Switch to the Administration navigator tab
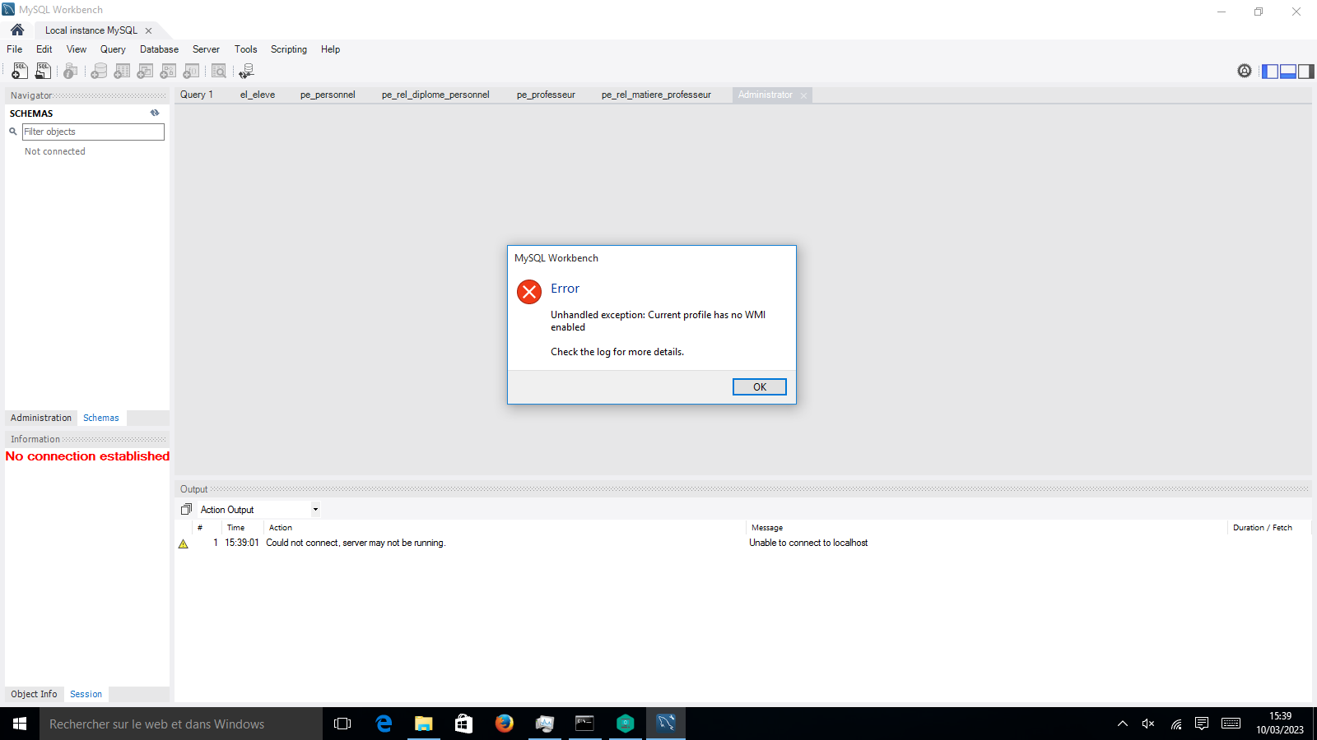This screenshot has height=740, width=1317. coord(41,418)
